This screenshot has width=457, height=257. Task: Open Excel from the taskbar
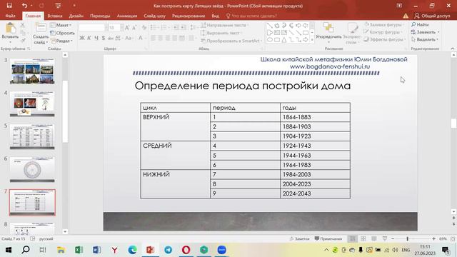tap(79, 250)
